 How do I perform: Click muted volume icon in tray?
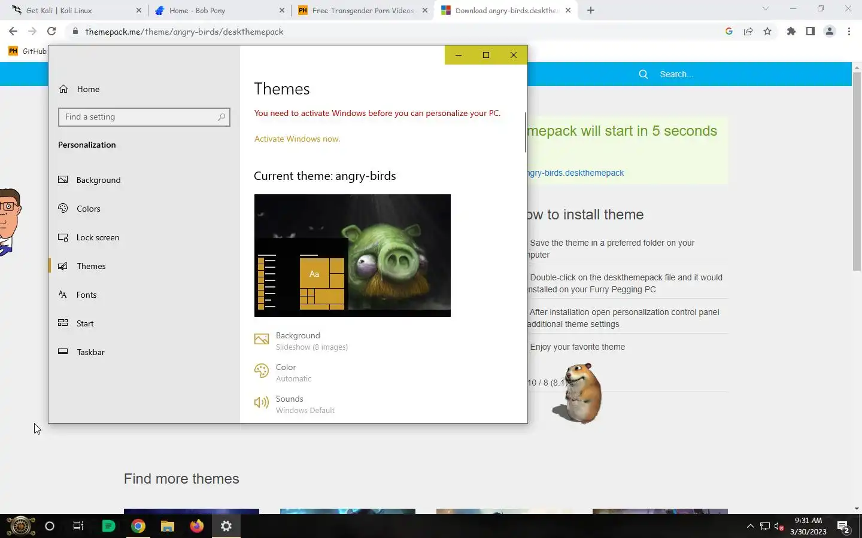coord(779,526)
